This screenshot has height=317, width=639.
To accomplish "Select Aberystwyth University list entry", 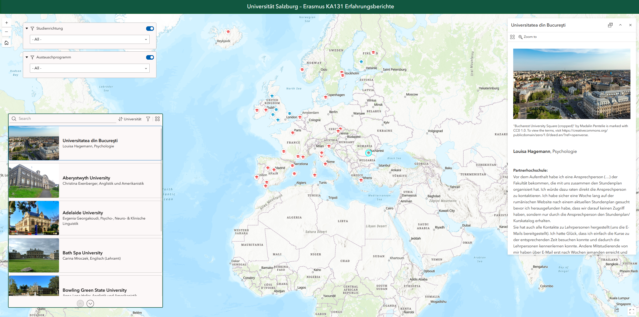I will pyautogui.click(x=85, y=180).
